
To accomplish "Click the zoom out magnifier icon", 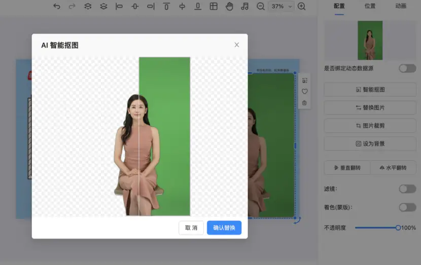I will [261, 7].
